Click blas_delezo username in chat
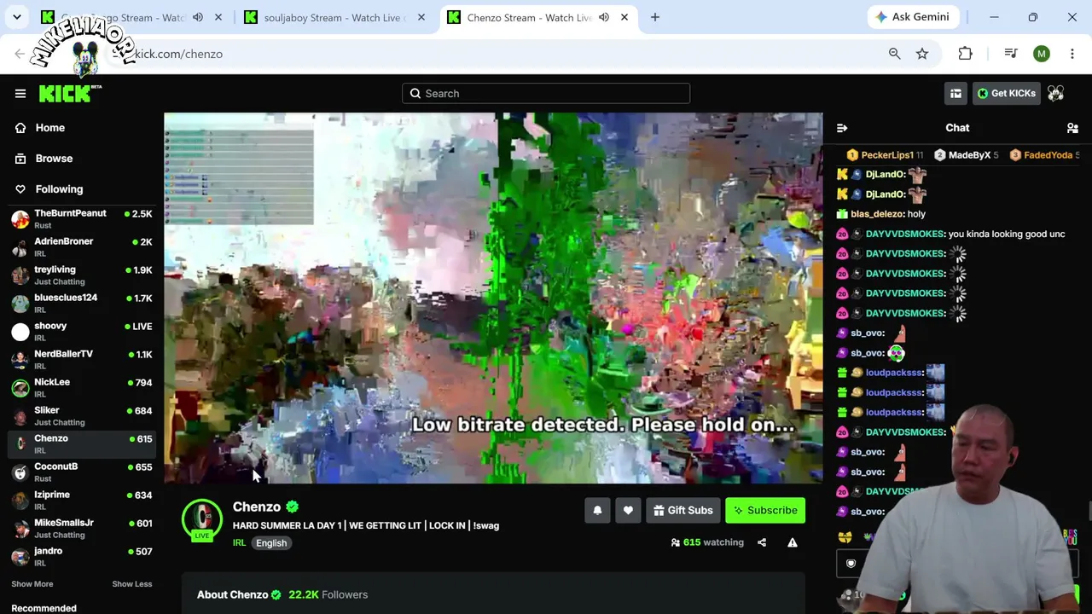 pos(877,214)
